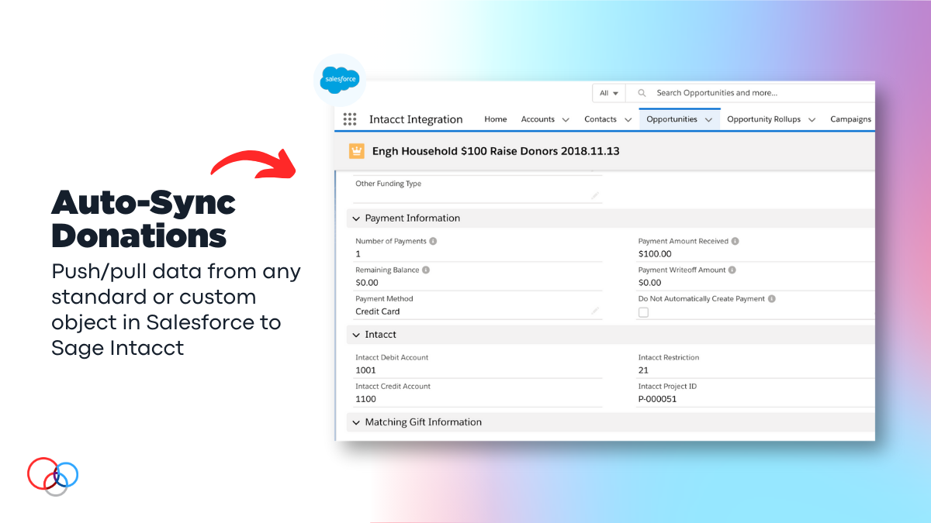
Task: Click info icon for Payment Writeoff Amount
Action: click(x=732, y=270)
